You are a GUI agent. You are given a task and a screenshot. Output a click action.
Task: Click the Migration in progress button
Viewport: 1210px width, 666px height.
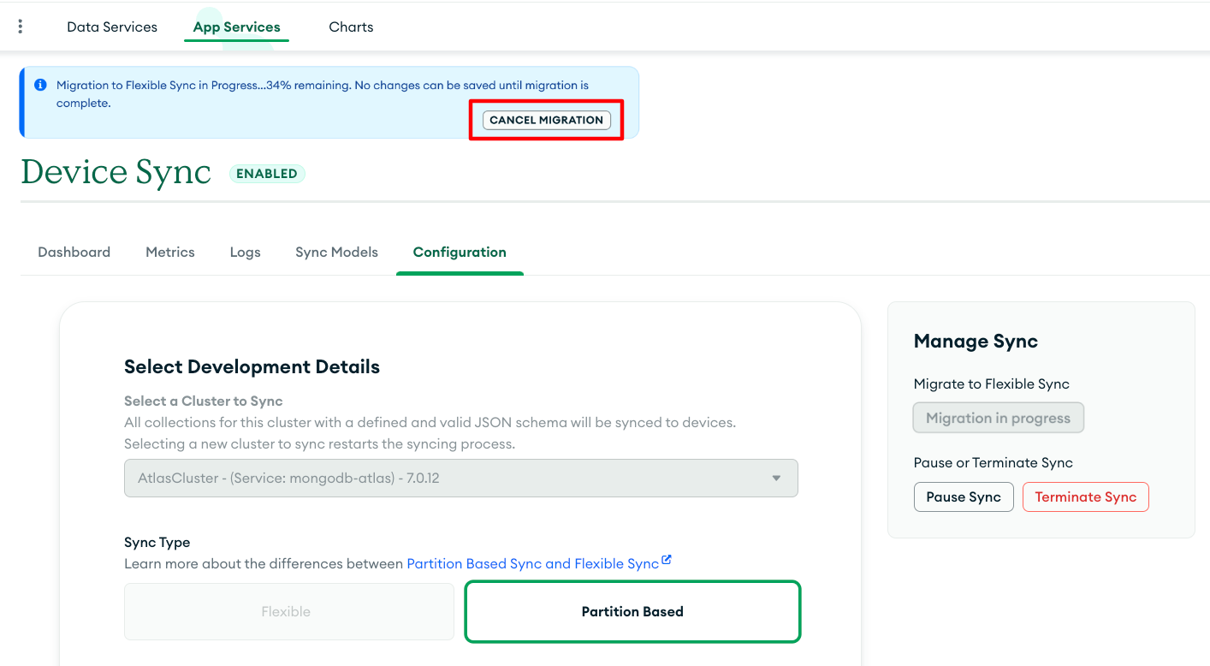click(998, 419)
